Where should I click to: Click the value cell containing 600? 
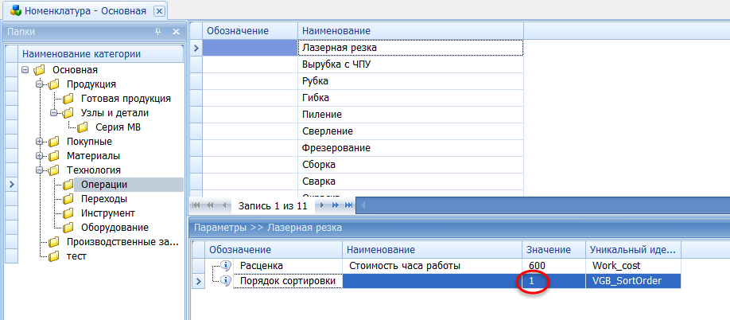(553, 265)
